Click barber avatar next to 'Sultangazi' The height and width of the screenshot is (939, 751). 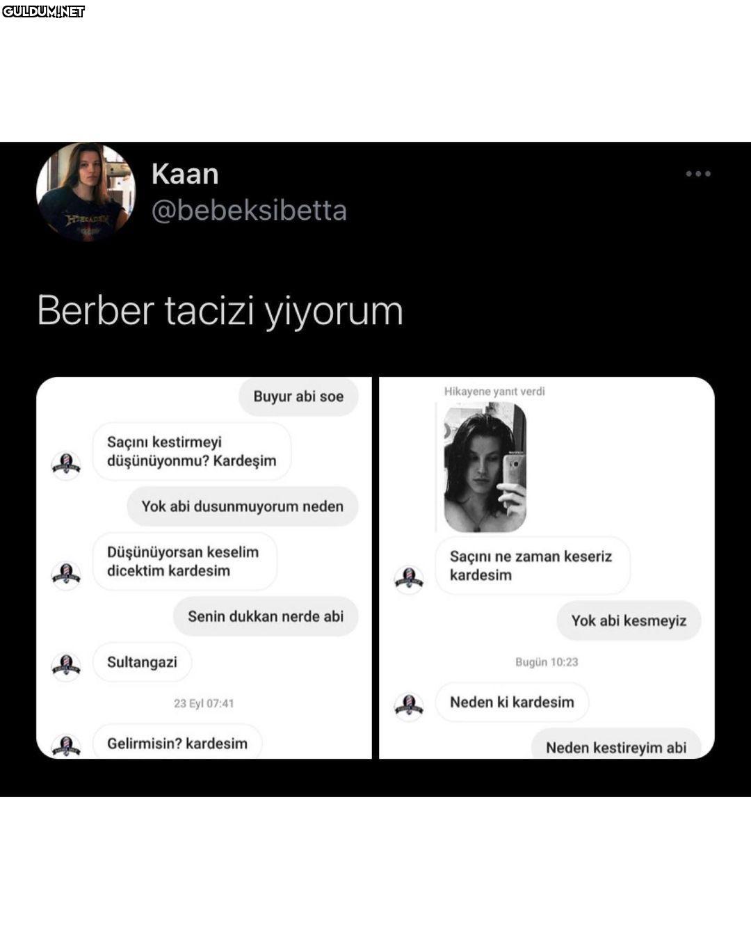[x=66, y=666]
